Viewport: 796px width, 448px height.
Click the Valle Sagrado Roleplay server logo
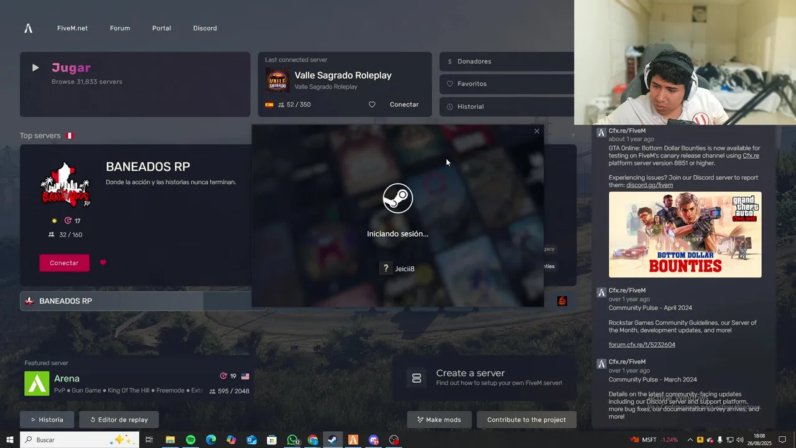277,80
